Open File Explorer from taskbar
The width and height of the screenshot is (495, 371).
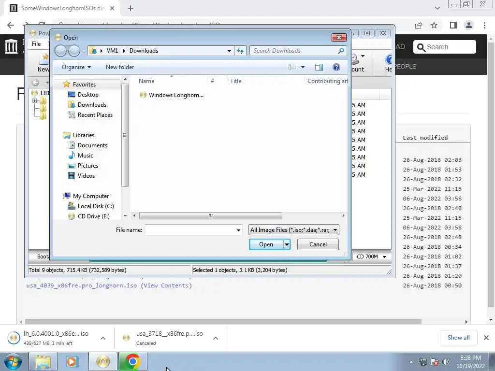pos(43,361)
